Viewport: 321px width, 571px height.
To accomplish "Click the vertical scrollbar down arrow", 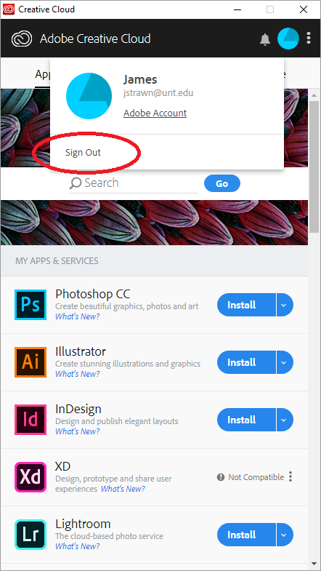I will click(314, 564).
